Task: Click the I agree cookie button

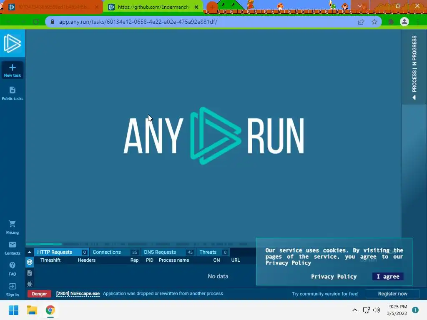Action: pyautogui.click(x=388, y=277)
